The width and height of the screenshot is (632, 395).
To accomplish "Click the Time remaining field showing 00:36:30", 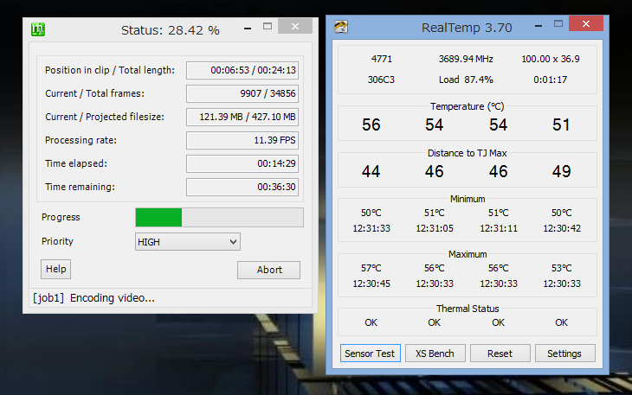I will pyautogui.click(x=242, y=187).
